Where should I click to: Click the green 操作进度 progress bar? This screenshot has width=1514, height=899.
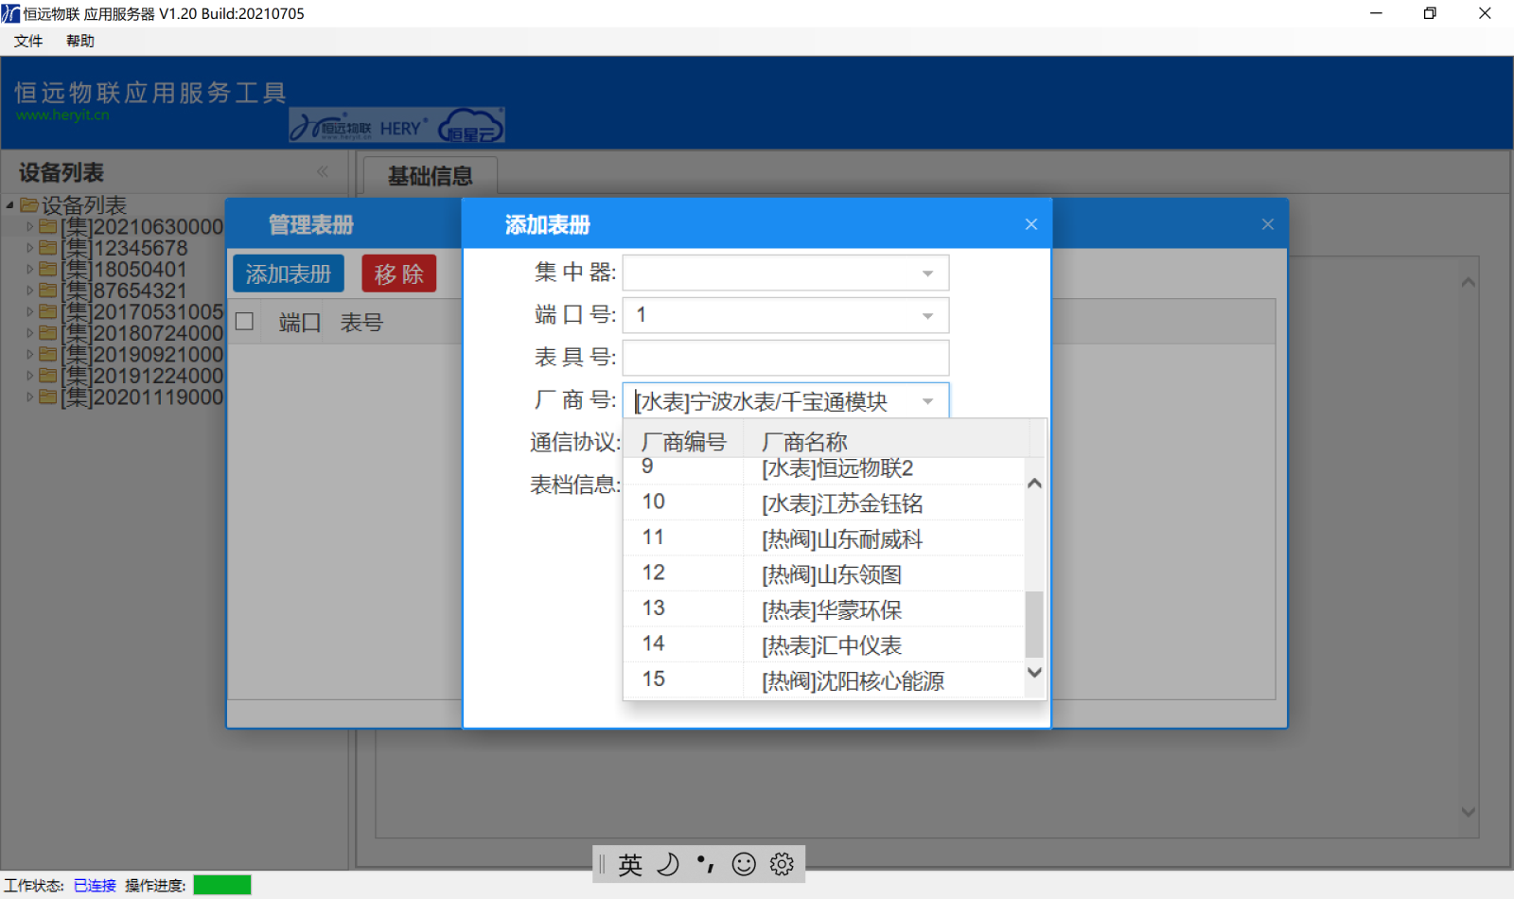click(222, 885)
